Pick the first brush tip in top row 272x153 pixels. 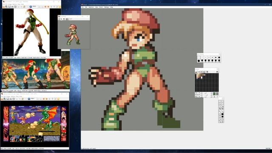click(x=198, y=57)
